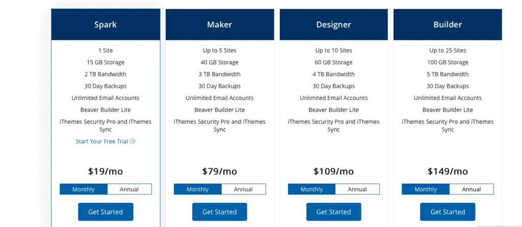Click the $149/mo price on Builder
522x227 pixels.
(448, 172)
